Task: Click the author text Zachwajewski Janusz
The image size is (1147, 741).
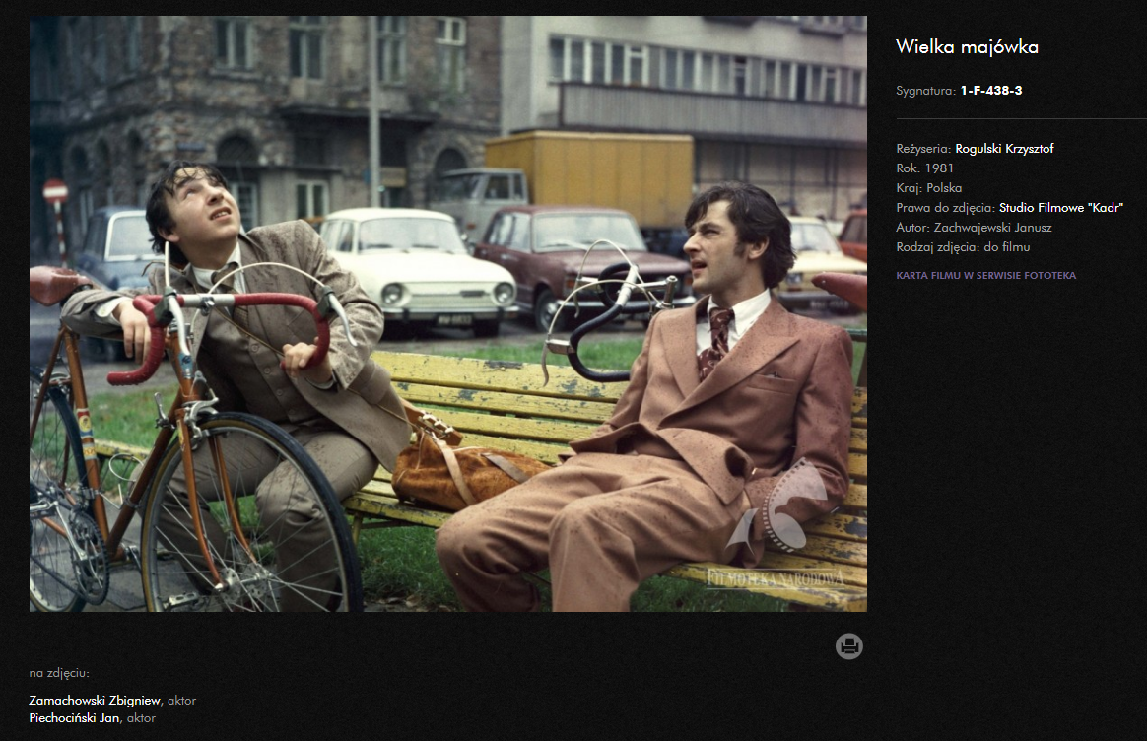Action: (x=992, y=228)
